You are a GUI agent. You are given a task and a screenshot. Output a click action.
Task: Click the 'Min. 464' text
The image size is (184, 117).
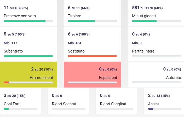74,43
